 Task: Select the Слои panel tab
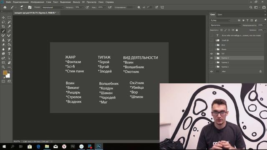pos(212,15)
